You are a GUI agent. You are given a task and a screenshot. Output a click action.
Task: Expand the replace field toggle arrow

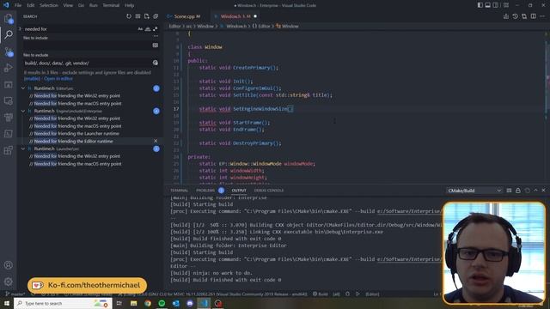(x=20, y=29)
